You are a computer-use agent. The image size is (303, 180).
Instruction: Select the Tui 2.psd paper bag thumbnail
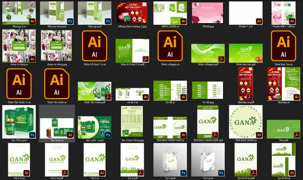170,160
